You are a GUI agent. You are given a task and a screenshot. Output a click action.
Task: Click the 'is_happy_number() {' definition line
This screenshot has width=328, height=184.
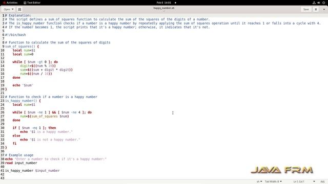(23, 101)
